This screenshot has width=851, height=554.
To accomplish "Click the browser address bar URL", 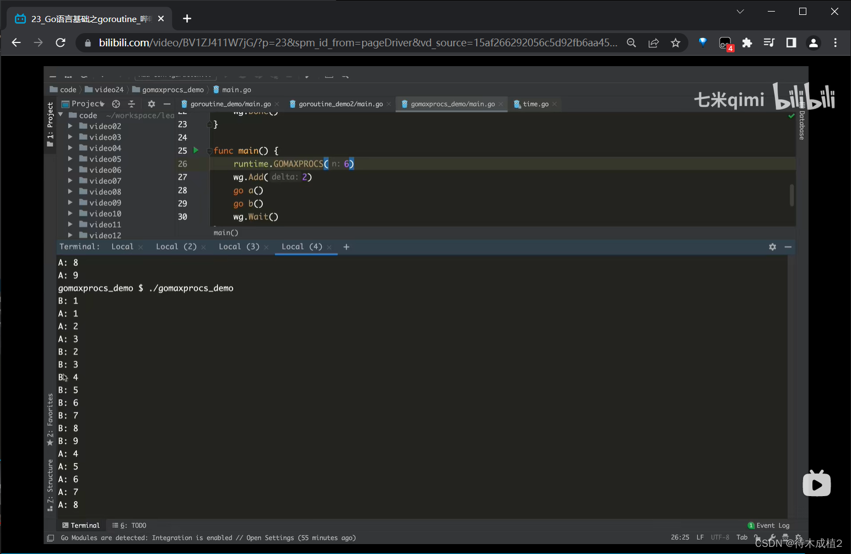I will click(358, 42).
